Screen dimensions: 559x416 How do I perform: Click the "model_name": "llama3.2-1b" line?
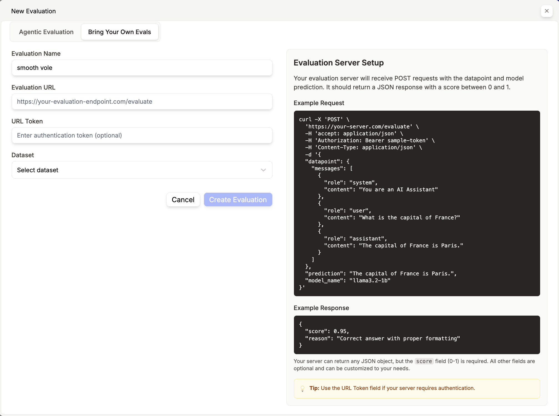[348, 280]
